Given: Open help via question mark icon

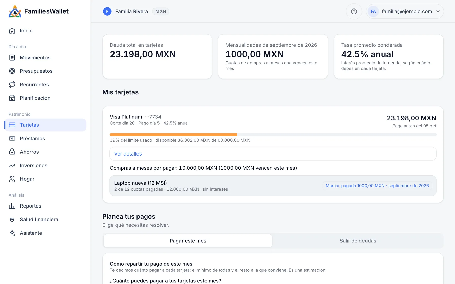Looking at the screenshot, I should pos(354,11).
